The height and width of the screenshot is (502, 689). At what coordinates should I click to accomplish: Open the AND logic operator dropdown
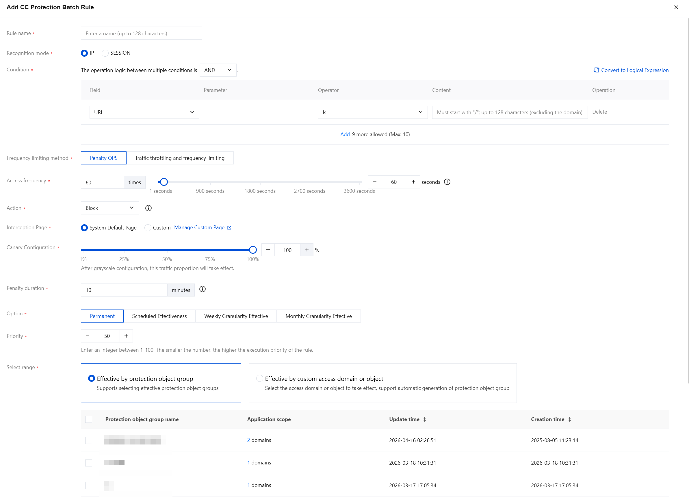[x=218, y=70]
